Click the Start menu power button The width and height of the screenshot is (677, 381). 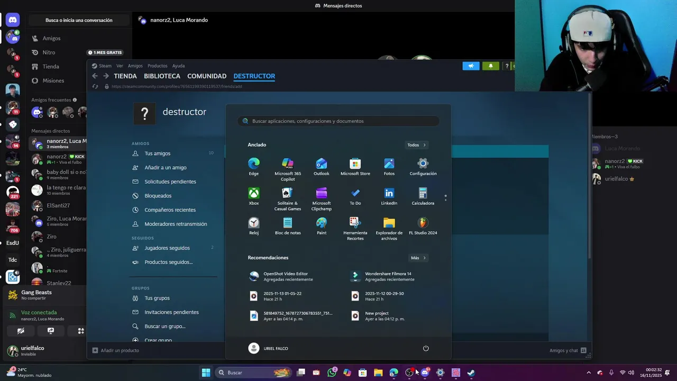[x=426, y=348]
